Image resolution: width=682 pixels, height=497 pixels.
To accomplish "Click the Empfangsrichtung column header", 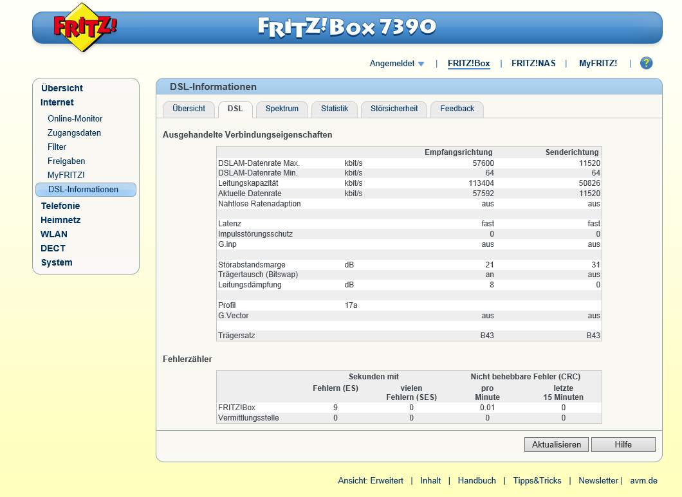I will point(459,152).
